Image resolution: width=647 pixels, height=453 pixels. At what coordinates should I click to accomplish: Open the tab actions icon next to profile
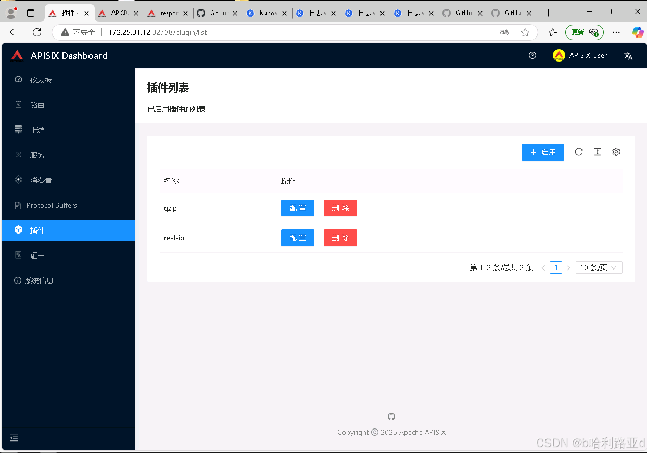pyautogui.click(x=31, y=13)
